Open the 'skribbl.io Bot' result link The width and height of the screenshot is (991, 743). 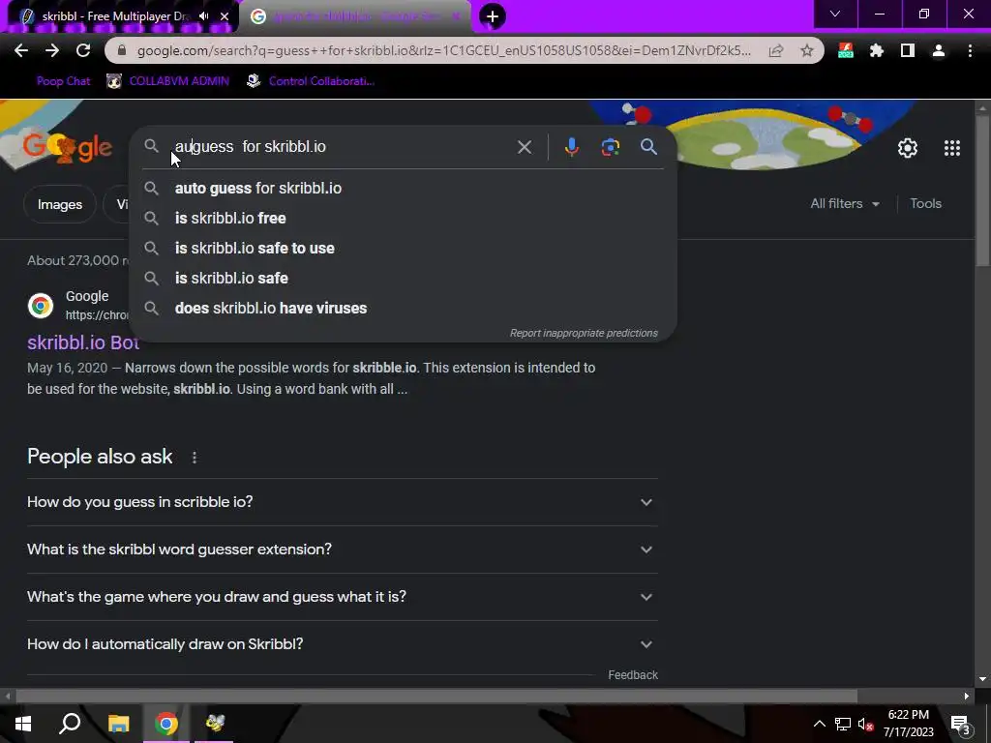coord(83,342)
